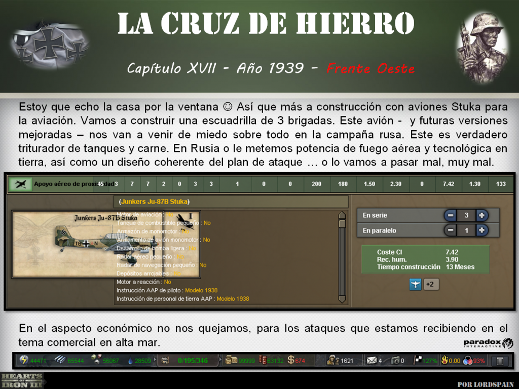
Task: Click the energy lightning bolt icon
Action: 23,360
